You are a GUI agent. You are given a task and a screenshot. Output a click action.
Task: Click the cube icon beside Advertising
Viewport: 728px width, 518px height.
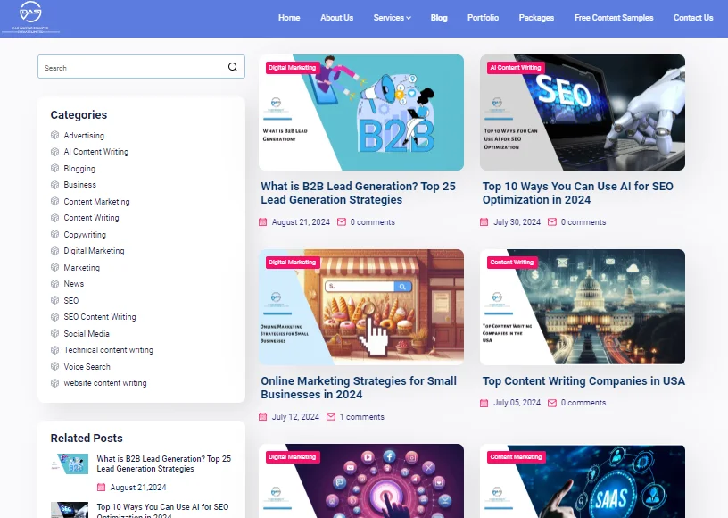click(54, 135)
